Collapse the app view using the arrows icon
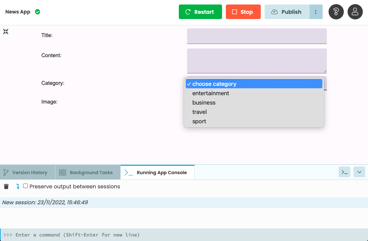The image size is (368, 241). click(6, 32)
